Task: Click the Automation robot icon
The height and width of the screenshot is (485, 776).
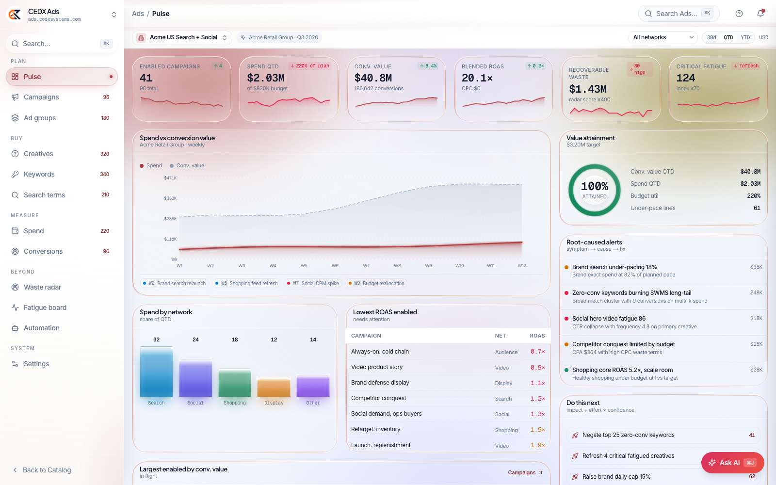Action: [15, 328]
